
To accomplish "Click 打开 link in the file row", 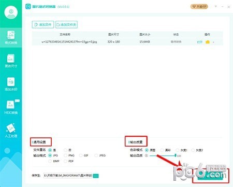I will click(200, 42).
